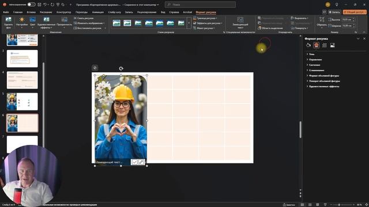Open the Selection Pane (Область выделения)
The height and width of the screenshot is (207, 369).
click(x=270, y=28)
